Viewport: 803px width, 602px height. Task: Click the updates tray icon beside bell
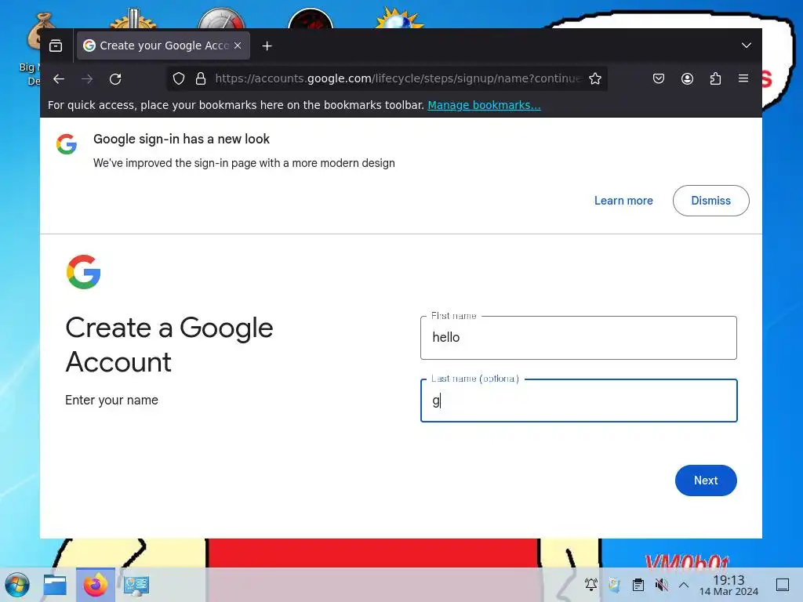tap(615, 584)
